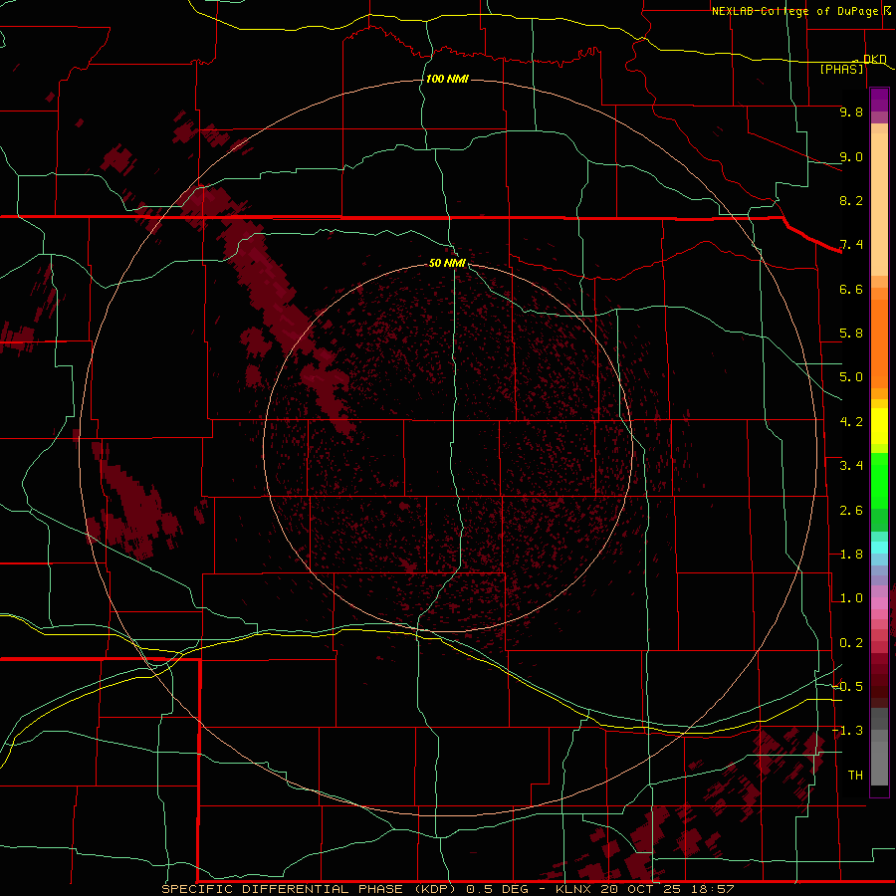
Task: Click the [PHAS] unit label
Action: [x=841, y=69]
